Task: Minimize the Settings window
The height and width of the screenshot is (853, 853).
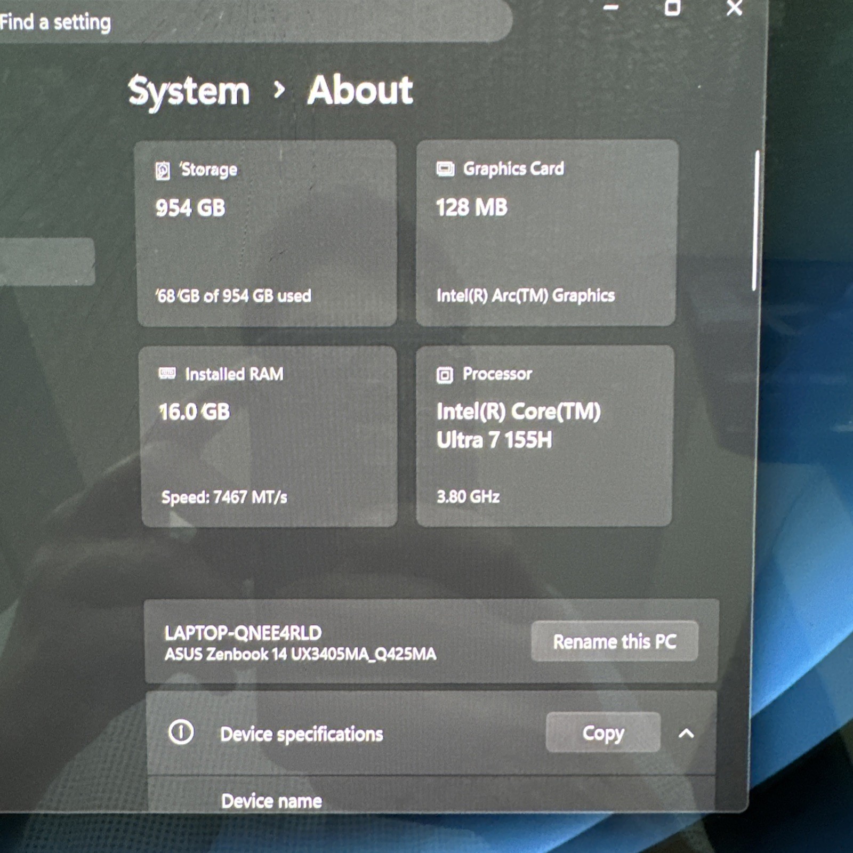Action: 611,7
